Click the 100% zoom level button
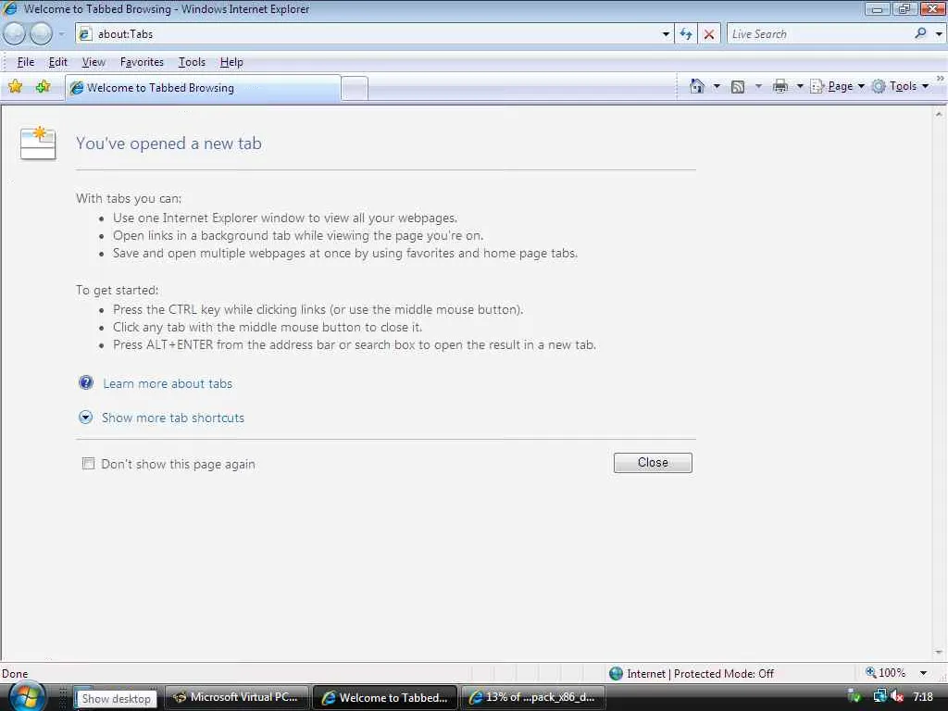948x711 pixels. [x=886, y=673]
